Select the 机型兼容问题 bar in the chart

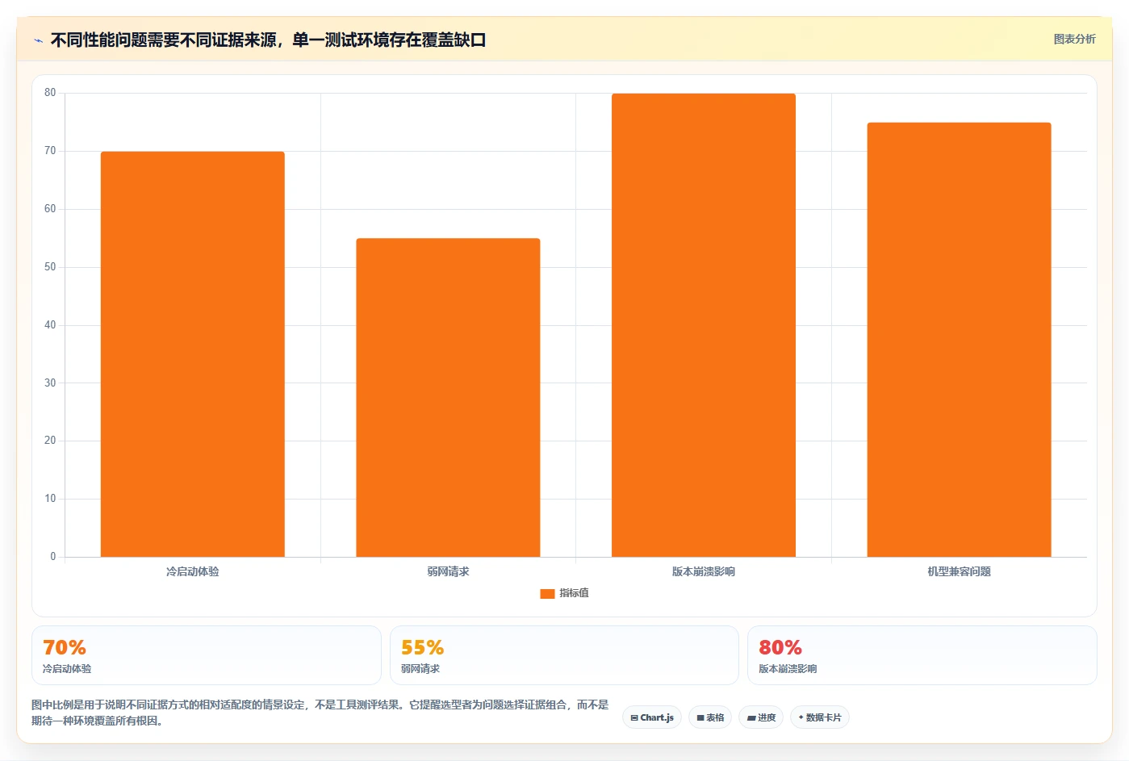(x=959, y=340)
